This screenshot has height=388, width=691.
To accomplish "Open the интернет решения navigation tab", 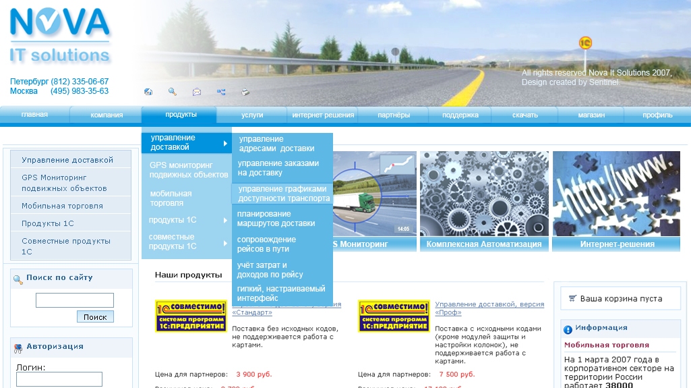I will pos(323,115).
